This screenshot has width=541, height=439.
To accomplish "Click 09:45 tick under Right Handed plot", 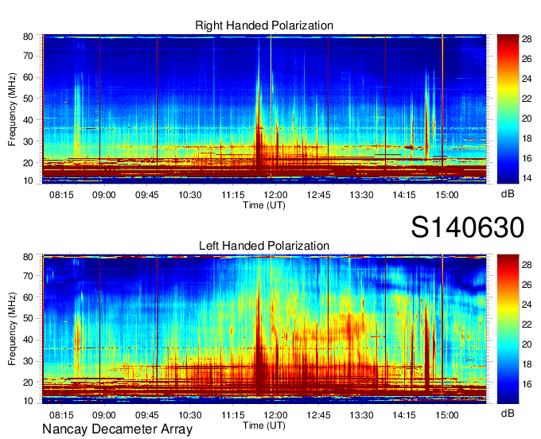I will (147, 195).
